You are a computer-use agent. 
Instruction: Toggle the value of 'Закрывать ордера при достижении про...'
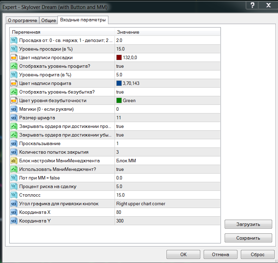pyautogui.click(x=167, y=126)
